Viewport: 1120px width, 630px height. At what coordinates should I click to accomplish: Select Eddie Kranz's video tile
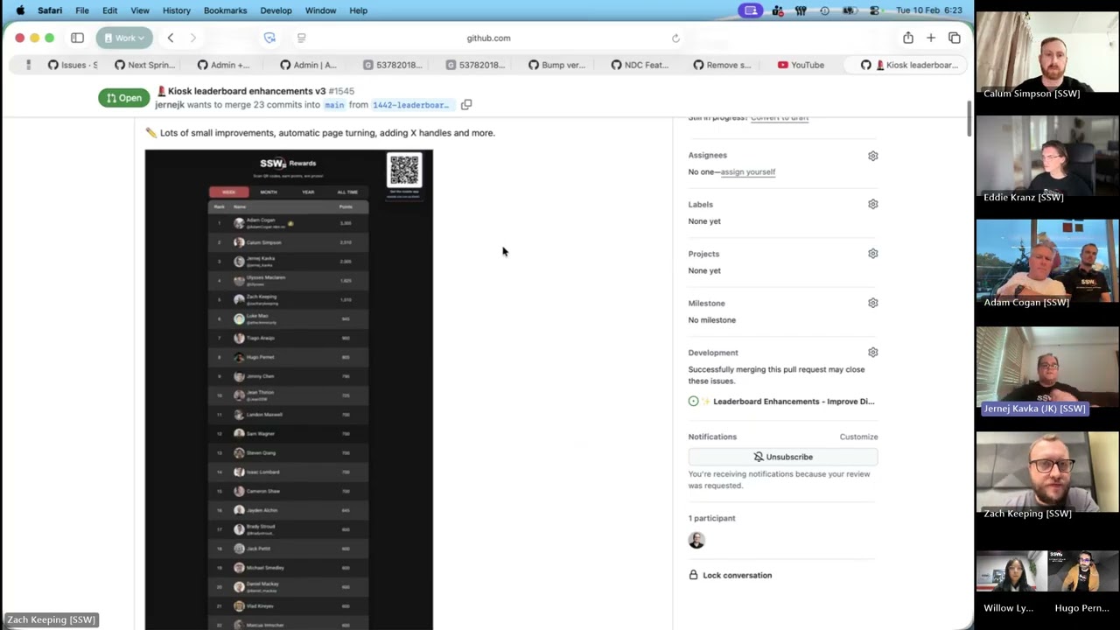pos(1047,160)
